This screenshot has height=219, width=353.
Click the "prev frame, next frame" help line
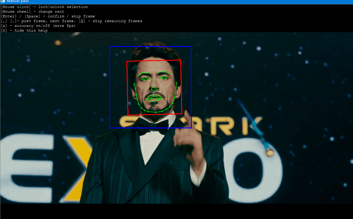point(72,21)
